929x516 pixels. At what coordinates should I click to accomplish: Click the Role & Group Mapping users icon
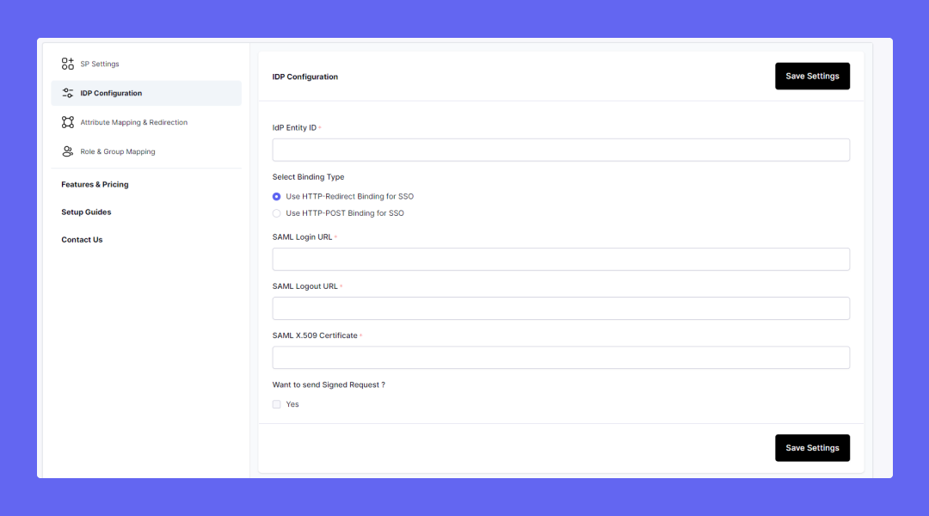pyautogui.click(x=68, y=151)
